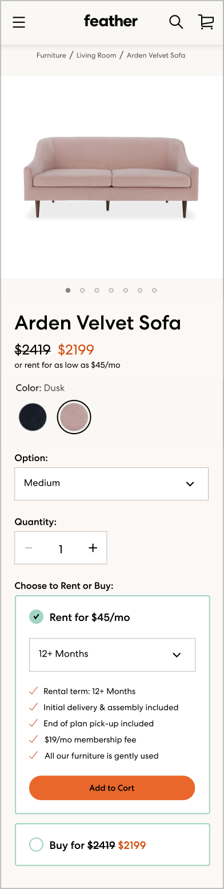Increase quantity with the plus icon
This screenshot has width=224, height=889.
93,548
